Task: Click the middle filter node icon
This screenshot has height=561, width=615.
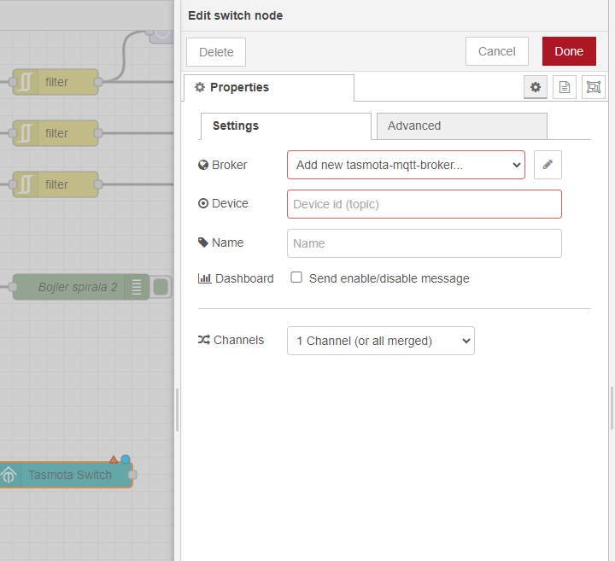Action: pos(26,133)
